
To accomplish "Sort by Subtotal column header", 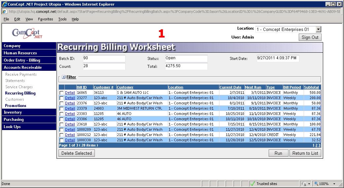I will [x=311, y=87].
